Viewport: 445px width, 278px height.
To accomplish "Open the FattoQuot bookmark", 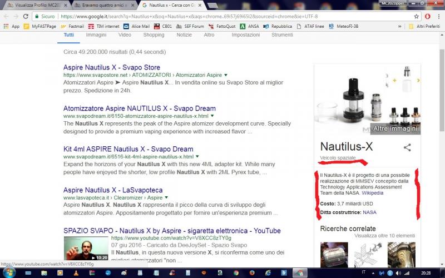I will point(222,26).
